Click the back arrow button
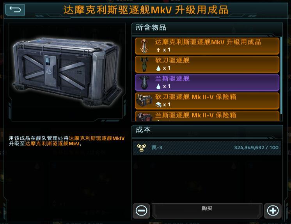Image resolution: width=291 pixels, height=224 pixels. pyautogui.click(x=15, y=9)
